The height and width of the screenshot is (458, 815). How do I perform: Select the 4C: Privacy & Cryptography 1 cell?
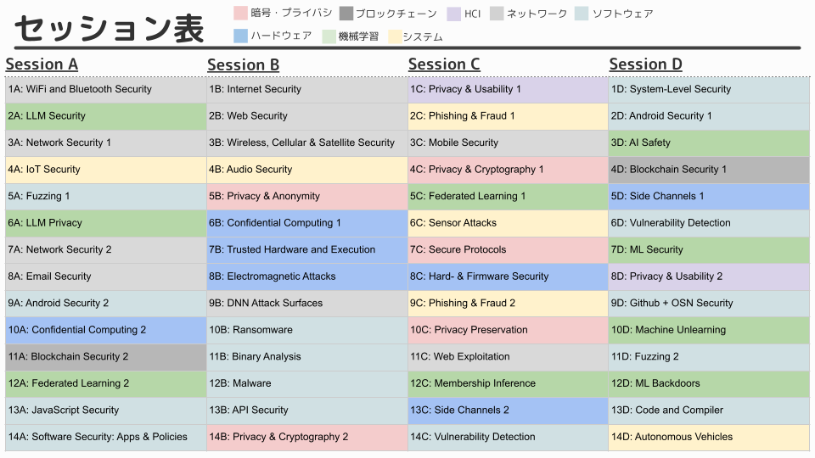tap(509, 170)
